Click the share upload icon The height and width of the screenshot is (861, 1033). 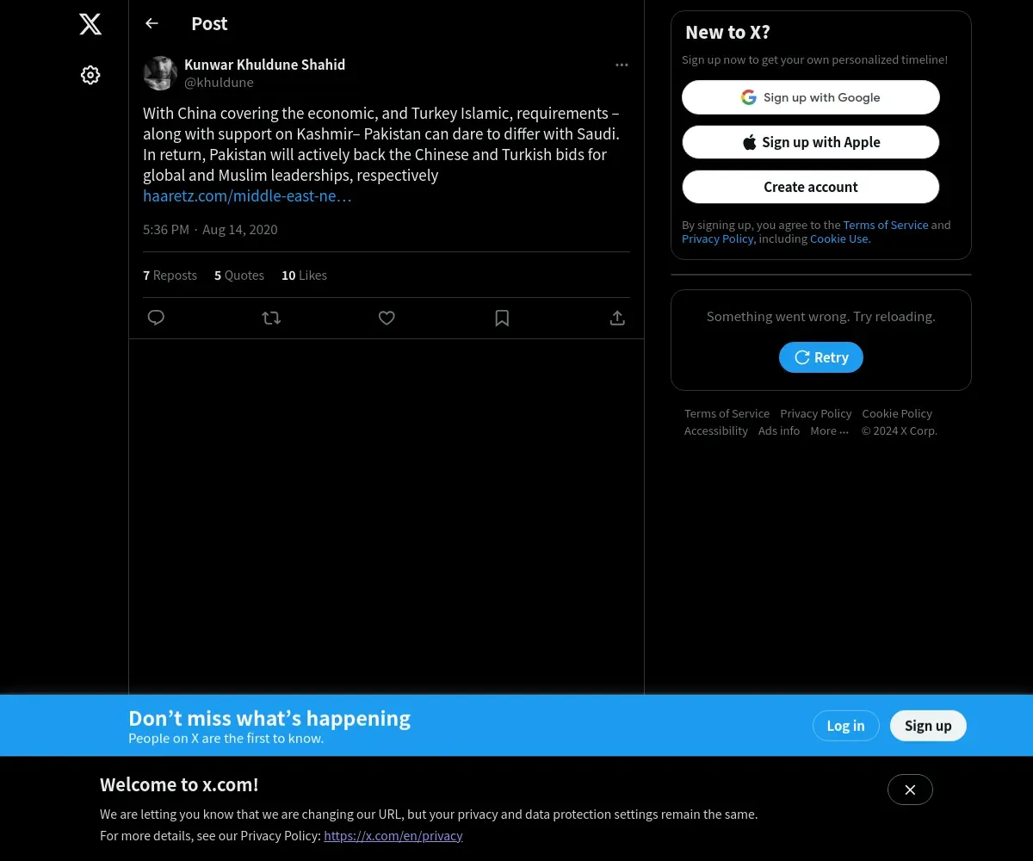point(617,318)
